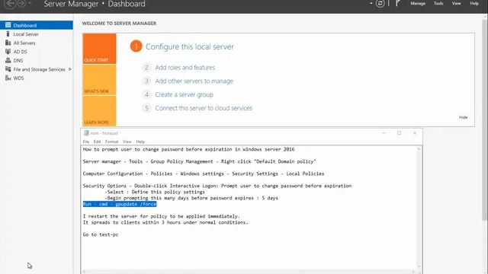Click the Notepad vertical scrollbar
The image size is (488, 274).
pos(419,208)
